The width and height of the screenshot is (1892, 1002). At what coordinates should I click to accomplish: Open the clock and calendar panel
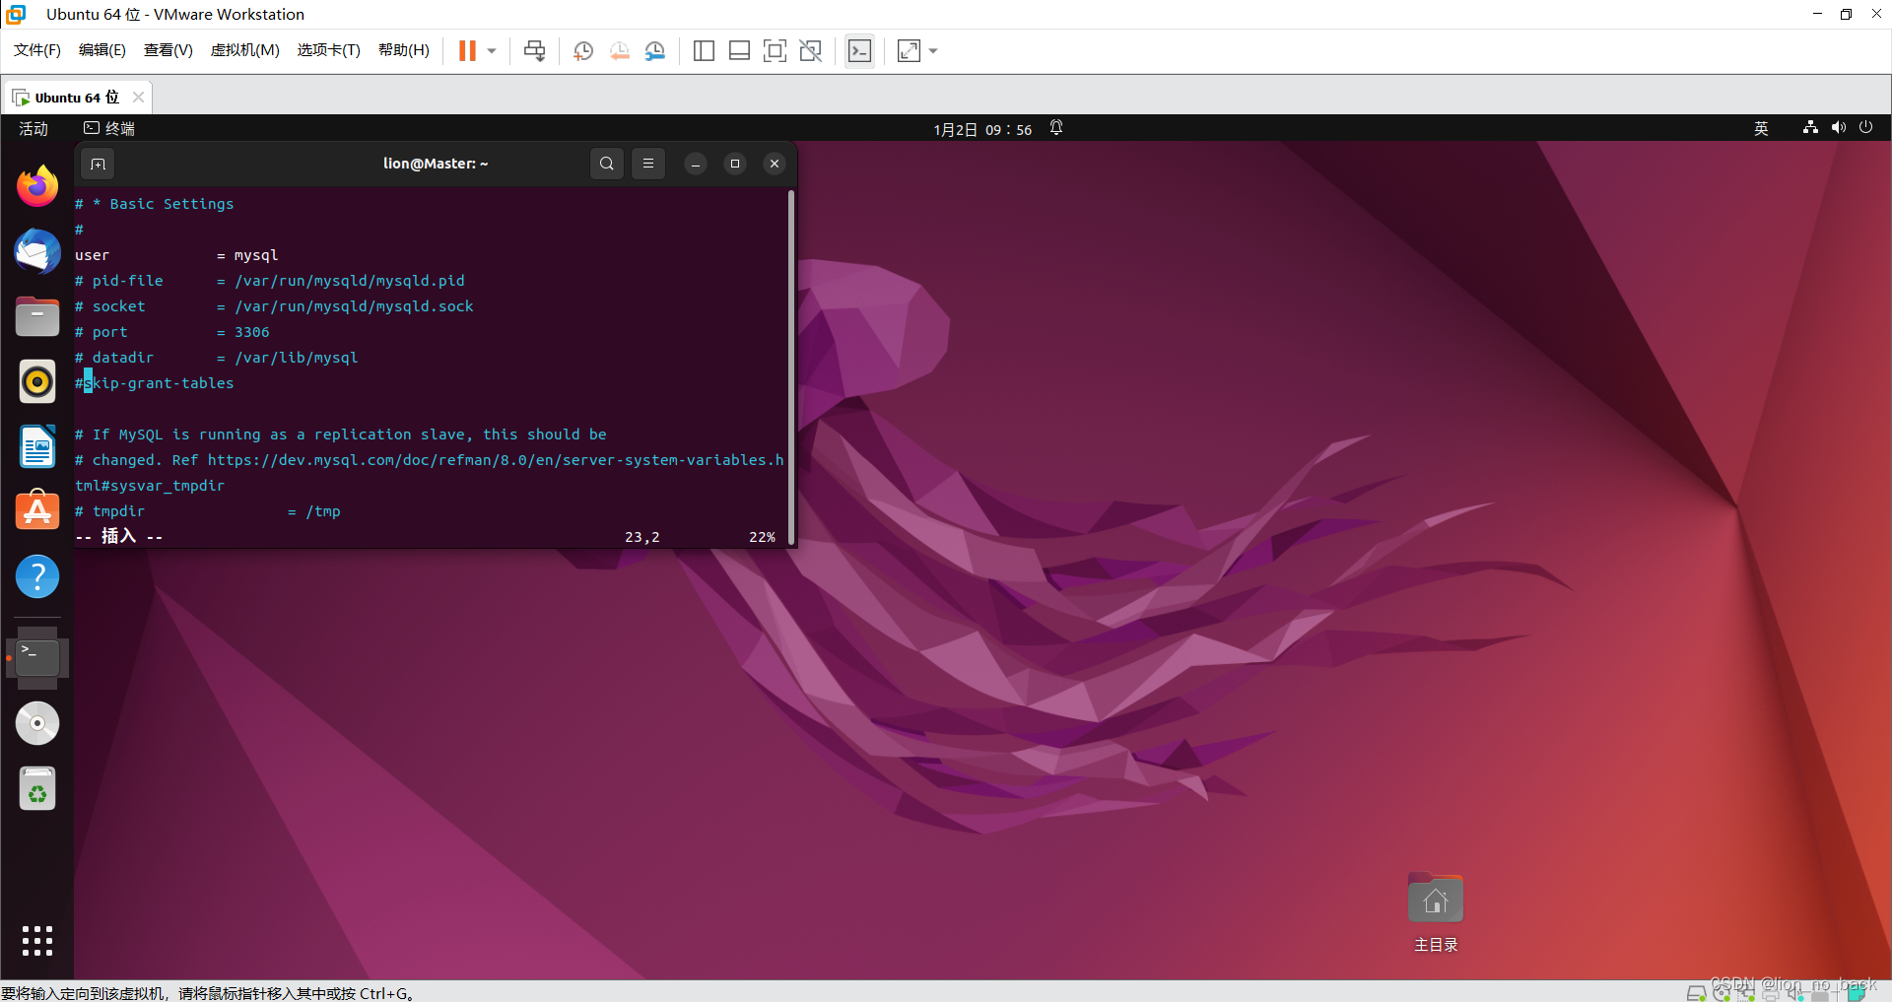[982, 129]
